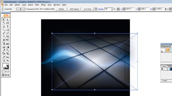Select the Gradient tool
Screen dimensions: 172x96
[8, 47]
